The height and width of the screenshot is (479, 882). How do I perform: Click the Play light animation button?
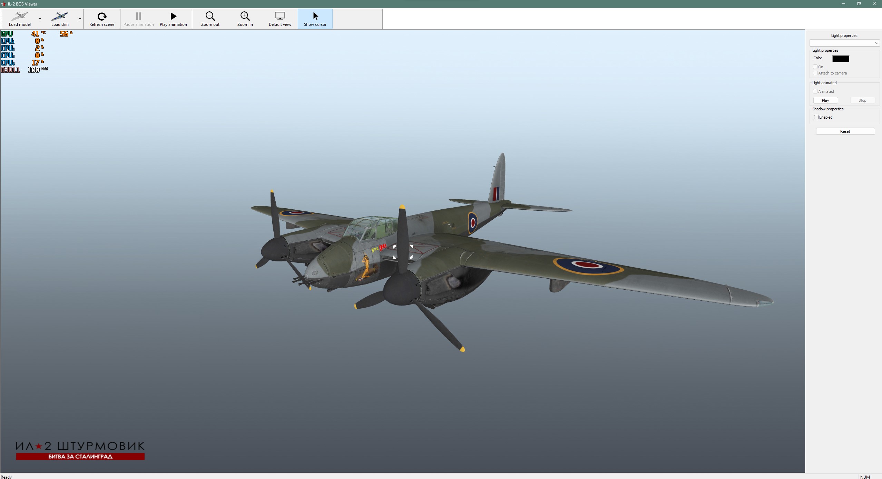825,100
